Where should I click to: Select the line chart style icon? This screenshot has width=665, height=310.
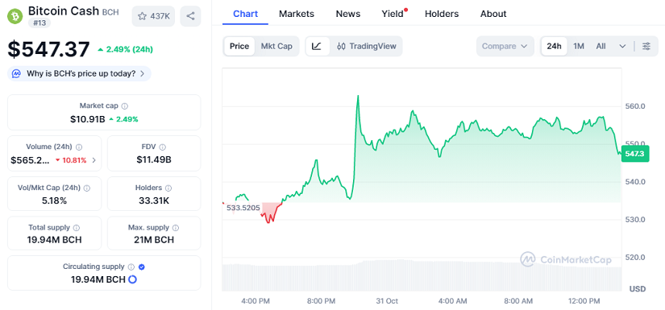coord(317,46)
